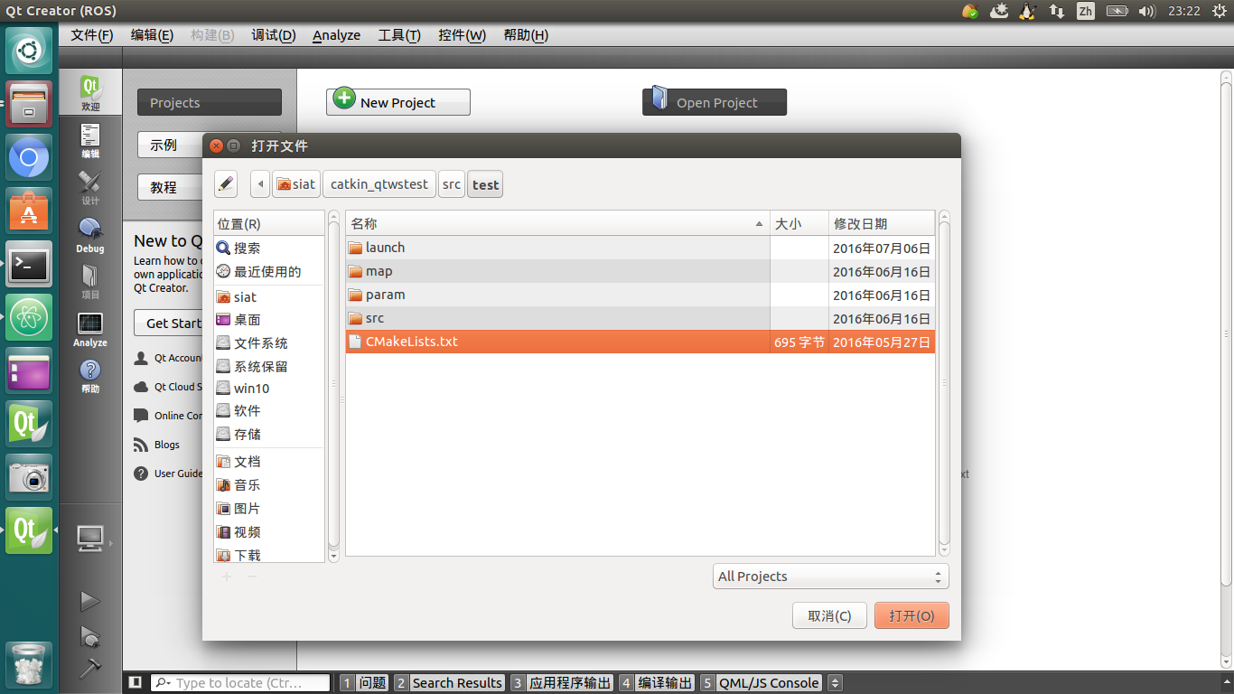Open the 调试(D) menu
1234x694 pixels.
tap(274, 35)
